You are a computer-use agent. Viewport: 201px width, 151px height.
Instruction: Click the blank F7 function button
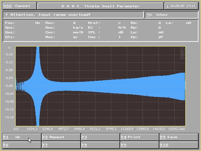tap(61, 145)
